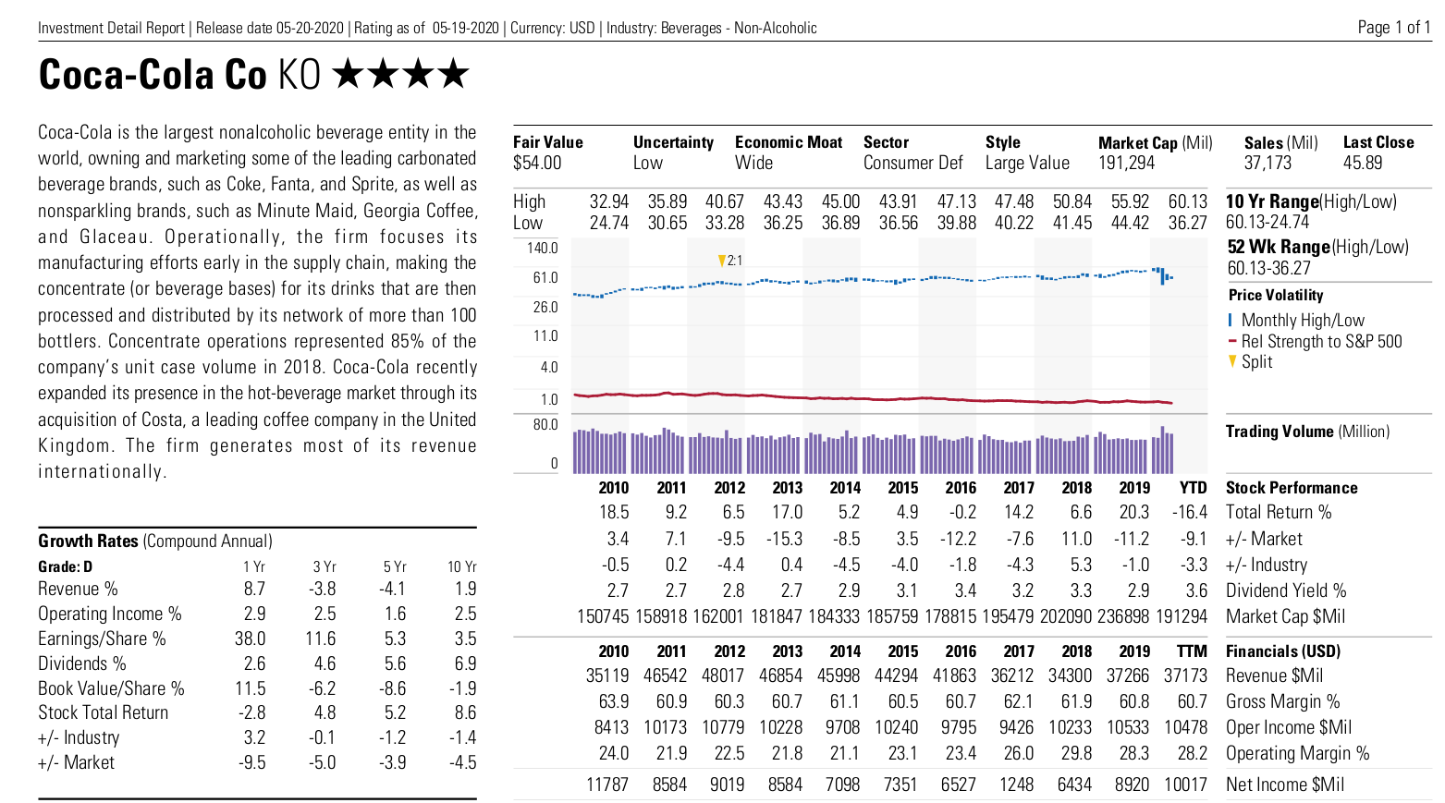
Task: Click the "KO" ticker symbol
Action: click(299, 75)
